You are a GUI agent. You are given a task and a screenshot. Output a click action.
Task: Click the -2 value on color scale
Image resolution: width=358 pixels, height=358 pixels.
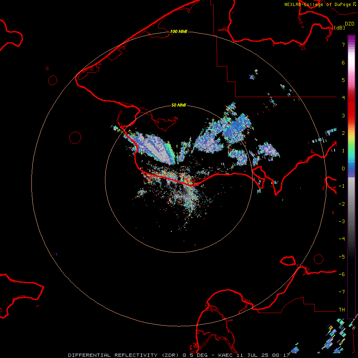pyautogui.click(x=342, y=204)
